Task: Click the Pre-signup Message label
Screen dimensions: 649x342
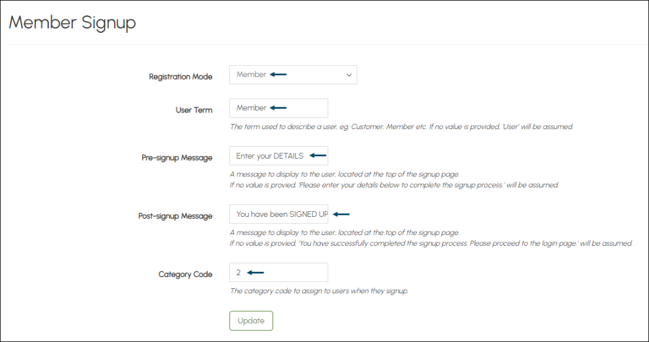Action: (177, 158)
